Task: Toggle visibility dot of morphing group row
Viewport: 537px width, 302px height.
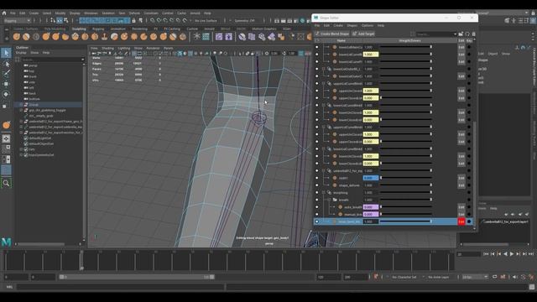Action: (317, 192)
